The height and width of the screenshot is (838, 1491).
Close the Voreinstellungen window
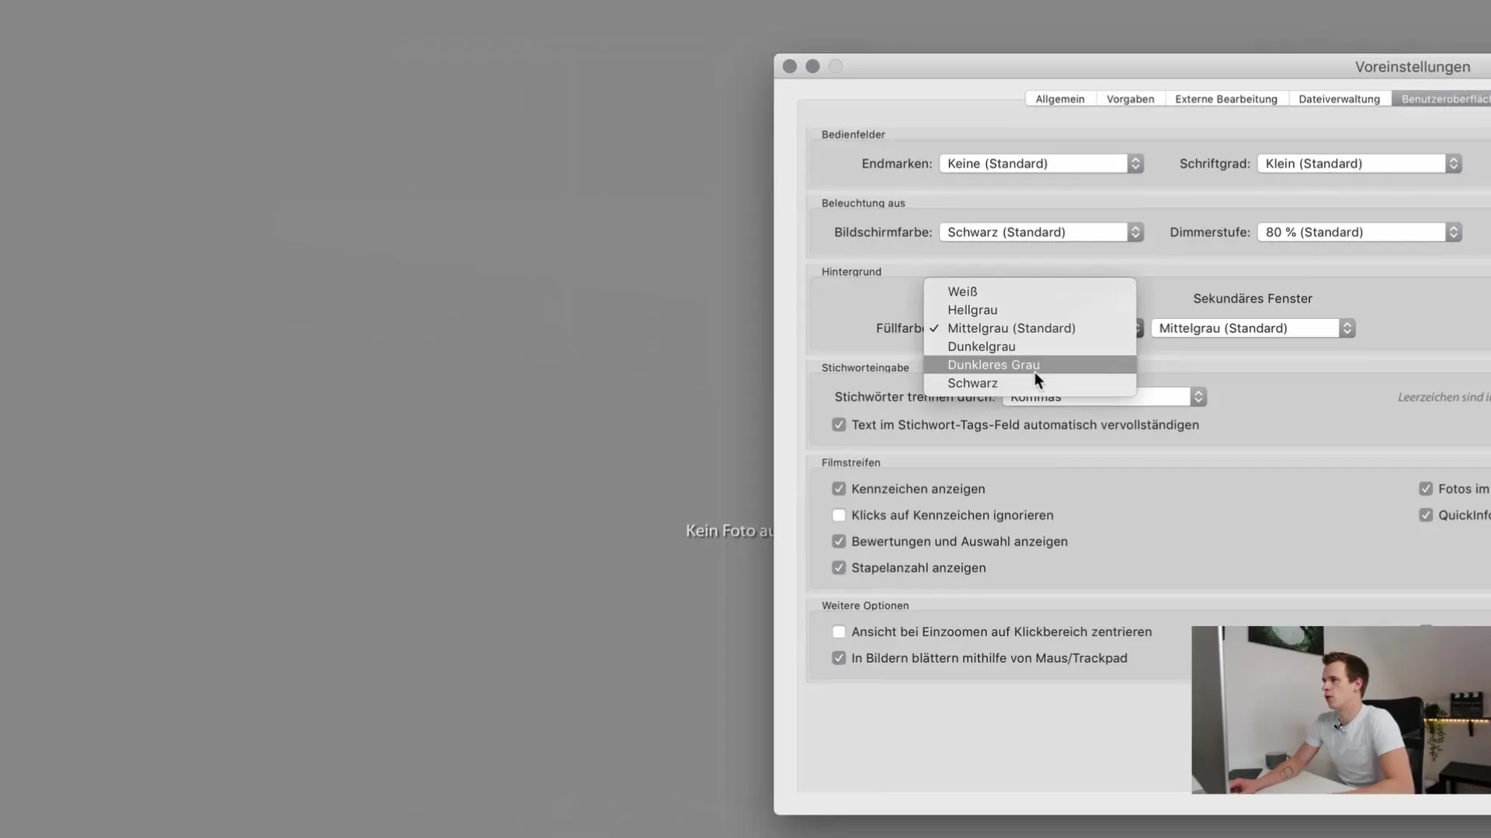pos(790,67)
